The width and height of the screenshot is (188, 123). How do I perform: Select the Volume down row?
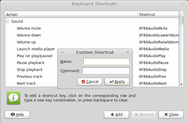pyautogui.click(x=92, y=35)
